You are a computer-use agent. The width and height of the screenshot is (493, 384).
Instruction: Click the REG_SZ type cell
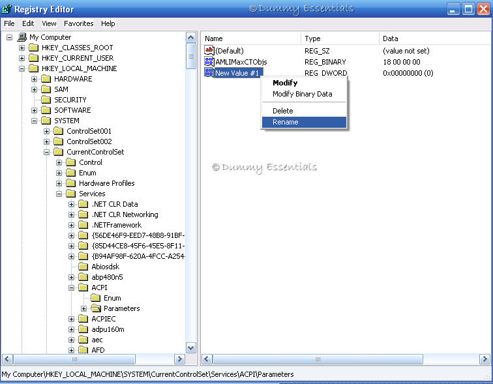(x=317, y=51)
